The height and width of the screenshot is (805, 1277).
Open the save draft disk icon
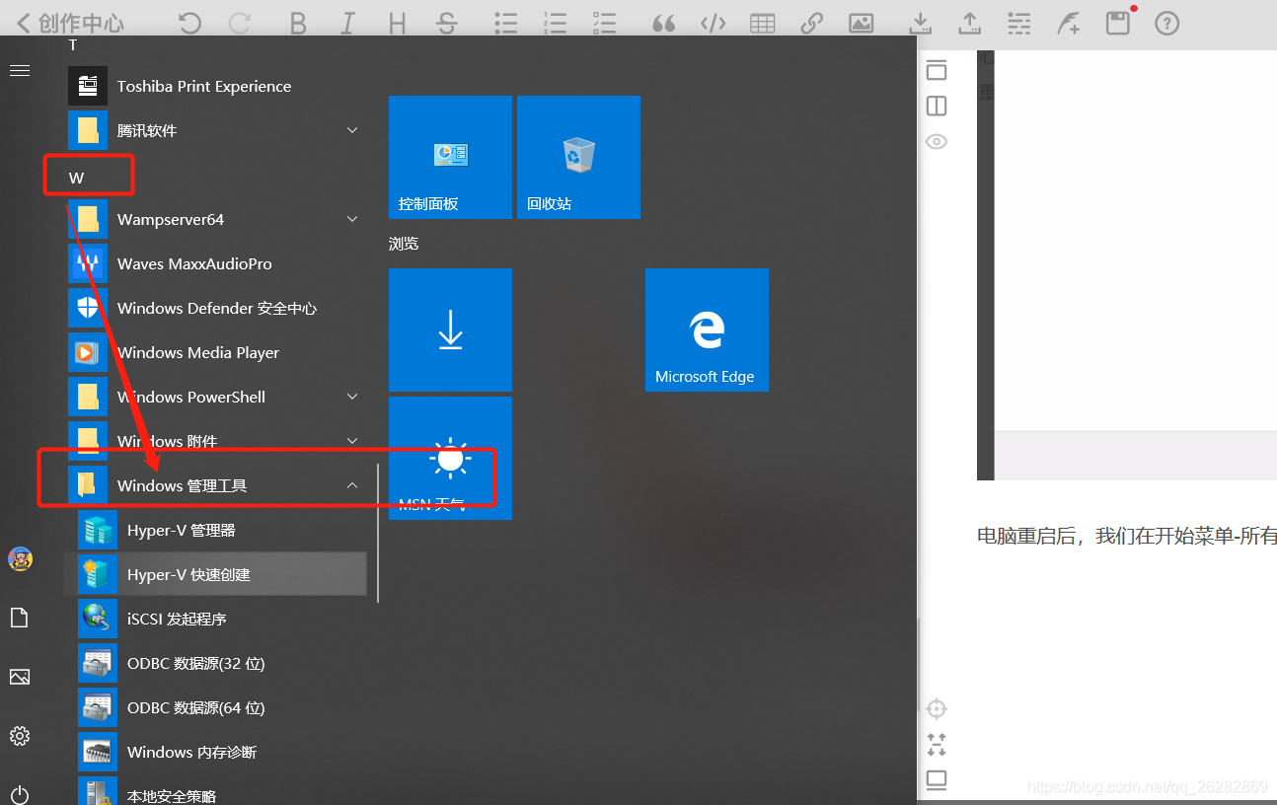[1118, 23]
